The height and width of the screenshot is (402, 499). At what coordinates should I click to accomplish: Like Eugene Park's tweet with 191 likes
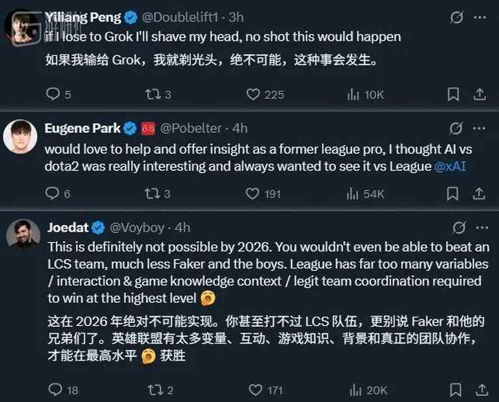point(253,194)
